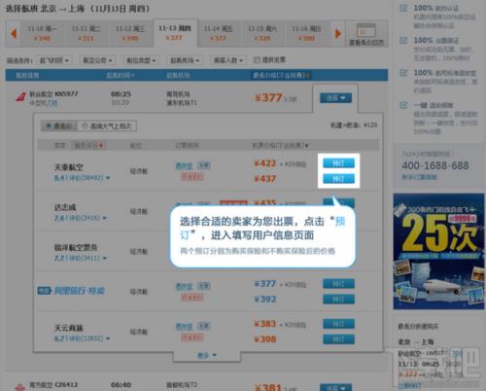Sort sellers by the service score header

click(88, 145)
